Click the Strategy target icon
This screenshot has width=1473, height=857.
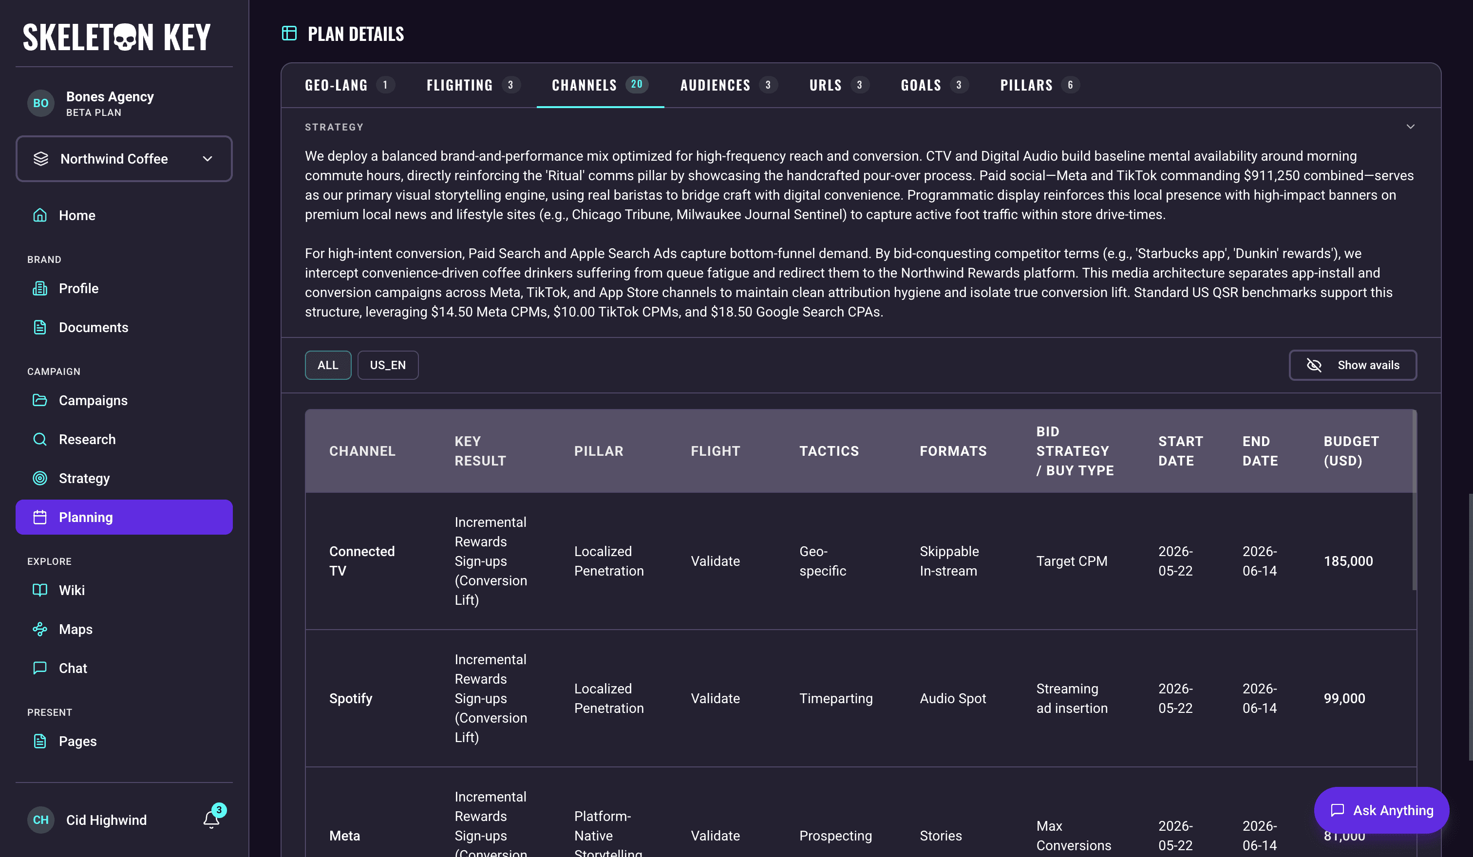pos(40,479)
